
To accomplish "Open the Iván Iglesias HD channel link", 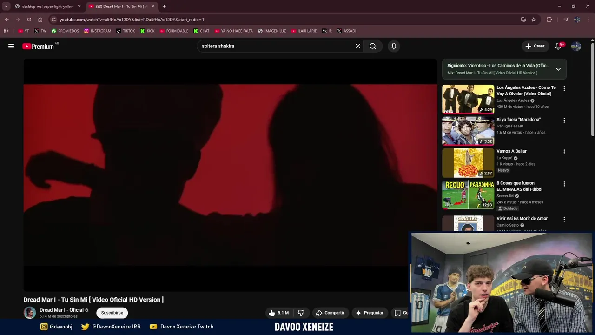I will point(510,126).
